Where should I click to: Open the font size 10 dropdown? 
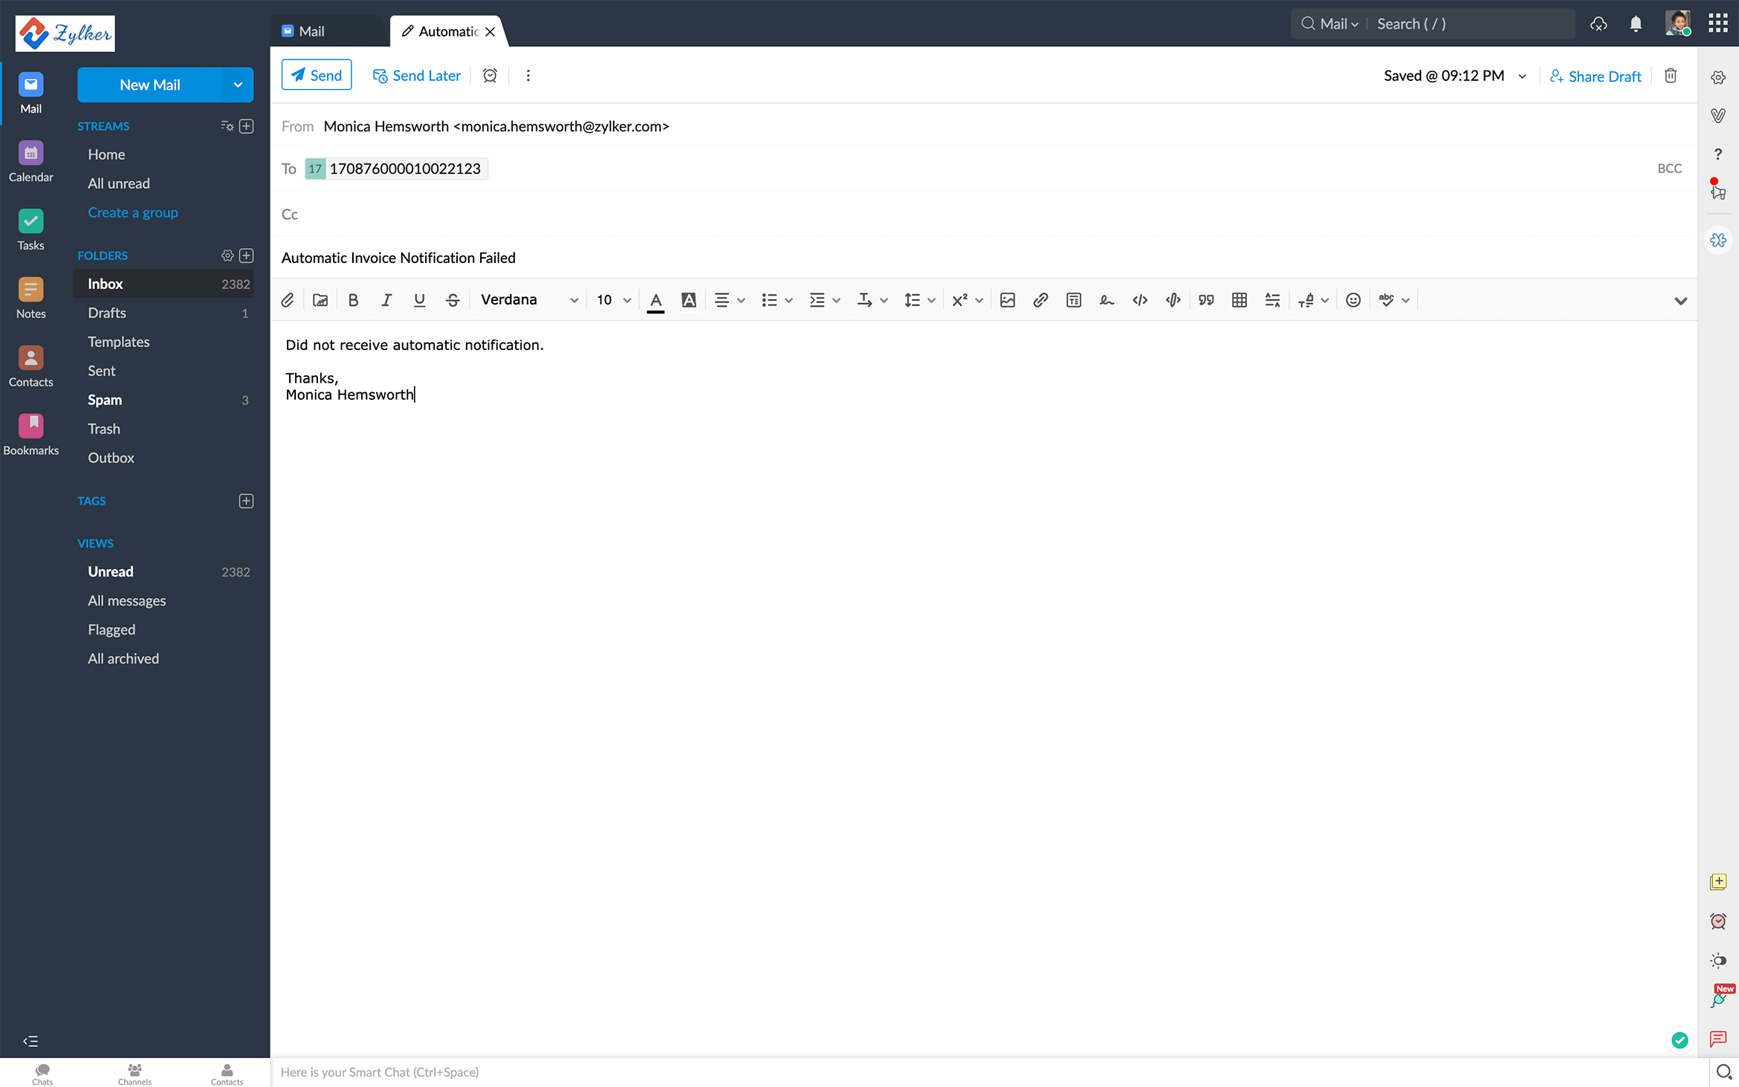pos(613,300)
